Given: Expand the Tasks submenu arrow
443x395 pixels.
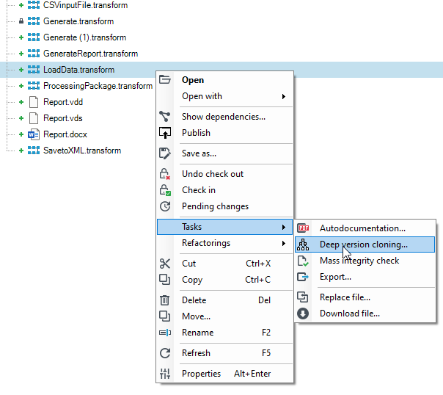Looking at the screenshot, I should coord(284,227).
